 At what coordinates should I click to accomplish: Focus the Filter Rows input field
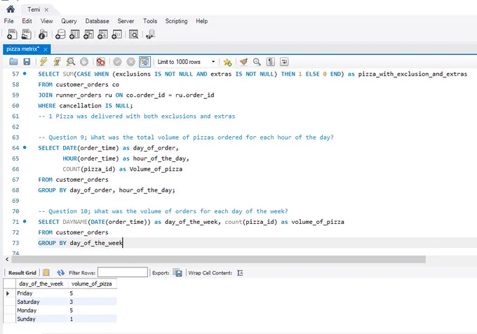[123, 272]
